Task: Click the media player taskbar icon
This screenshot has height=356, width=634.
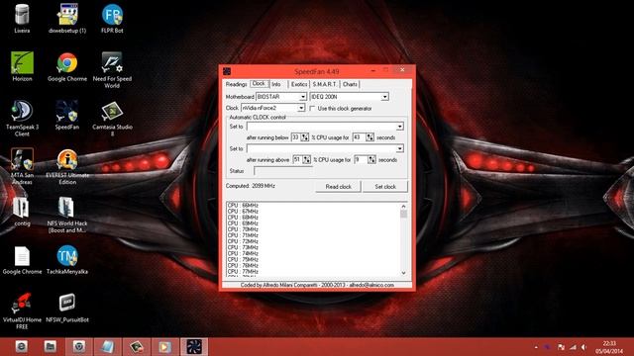Action: tap(164, 347)
